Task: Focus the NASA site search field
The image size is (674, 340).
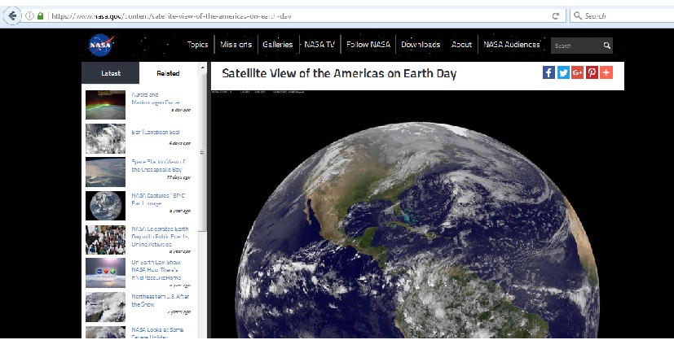Action: [576, 46]
